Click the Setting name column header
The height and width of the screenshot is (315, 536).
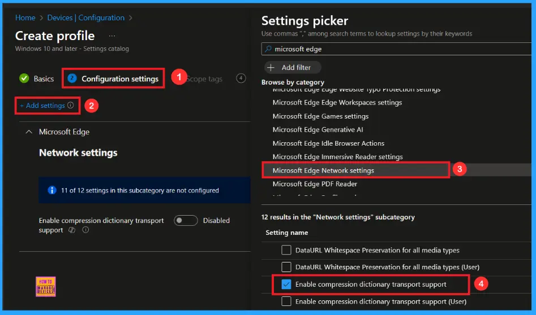(x=287, y=233)
